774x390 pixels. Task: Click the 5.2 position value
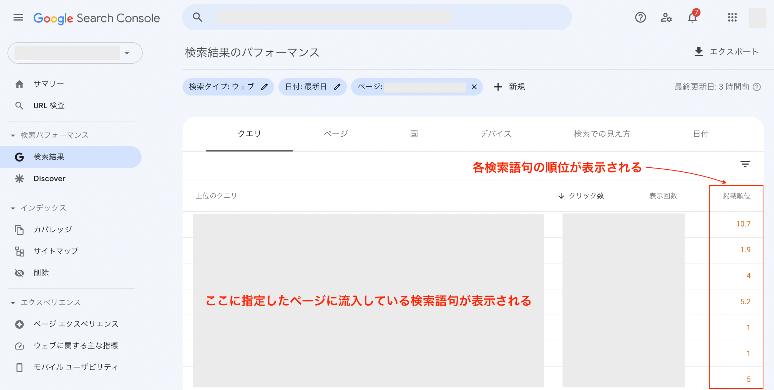[745, 302]
